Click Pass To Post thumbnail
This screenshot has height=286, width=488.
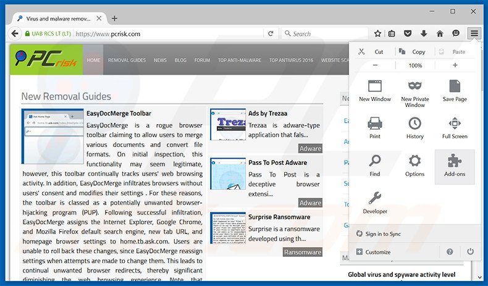click(x=228, y=174)
